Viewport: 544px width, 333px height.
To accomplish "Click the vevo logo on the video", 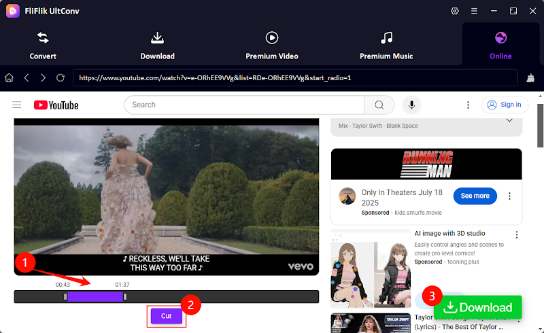I will pos(301,266).
